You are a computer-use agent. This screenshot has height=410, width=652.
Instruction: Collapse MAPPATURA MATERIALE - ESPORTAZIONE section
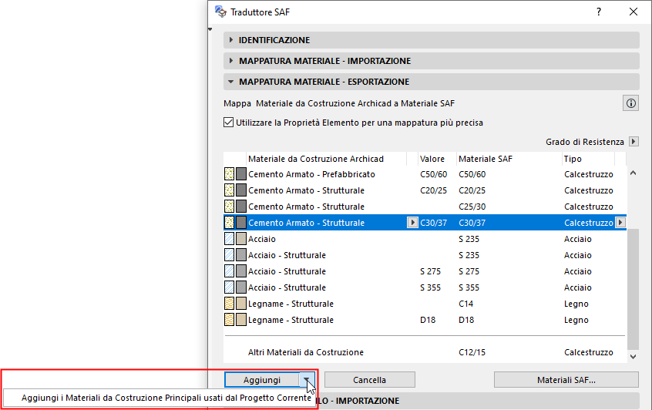coord(432,82)
